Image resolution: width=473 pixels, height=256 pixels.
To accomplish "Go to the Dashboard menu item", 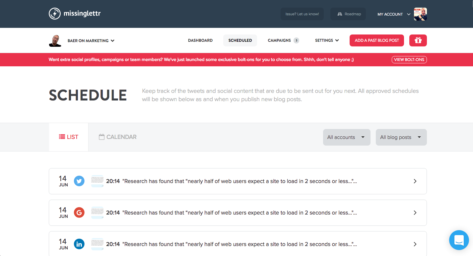I will click(200, 40).
